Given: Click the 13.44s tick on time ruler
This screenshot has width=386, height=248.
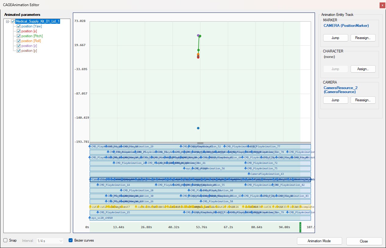Looking at the screenshot, I should pos(119,227).
